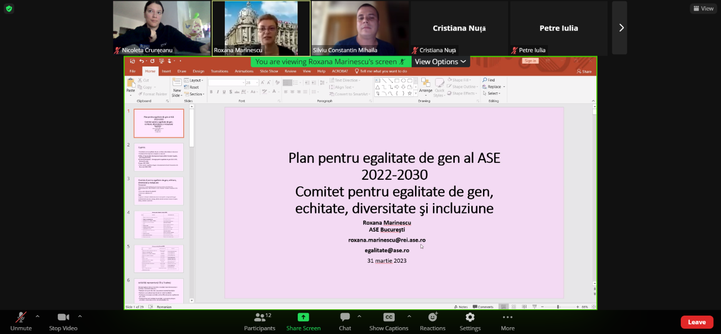
Task: Turn on Show Captions
Action: (389, 322)
